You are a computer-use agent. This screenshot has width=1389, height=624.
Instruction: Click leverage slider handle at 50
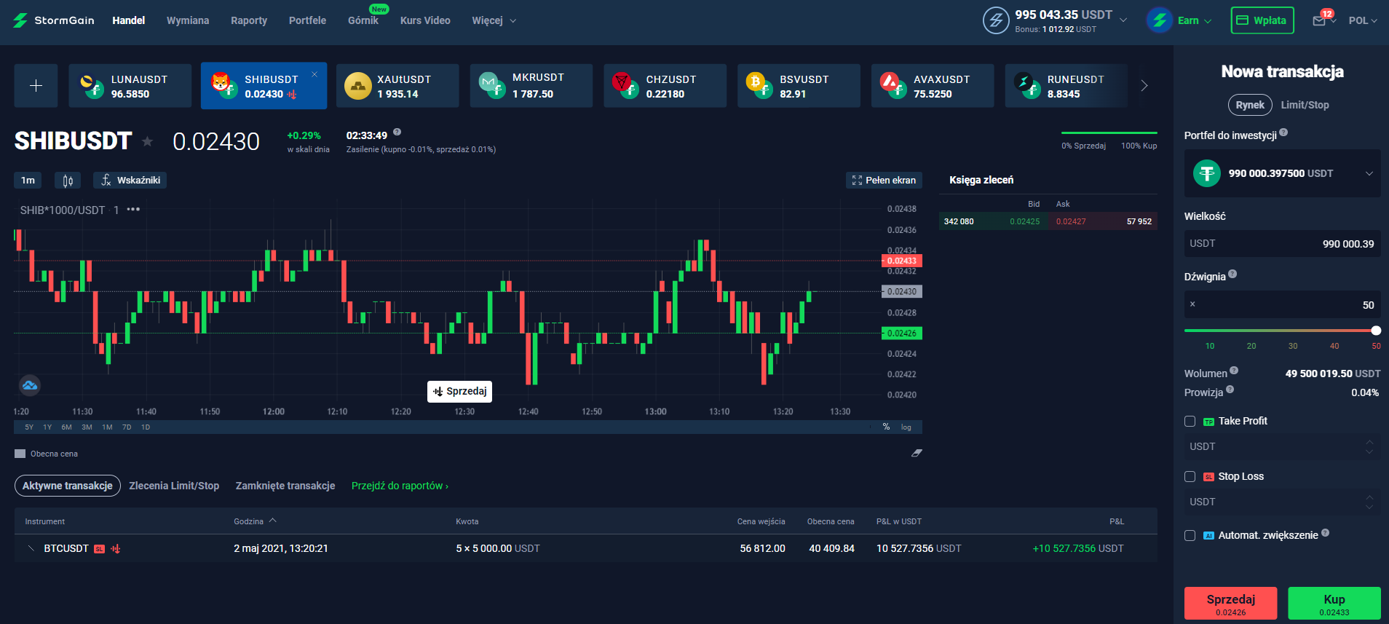pyautogui.click(x=1376, y=331)
